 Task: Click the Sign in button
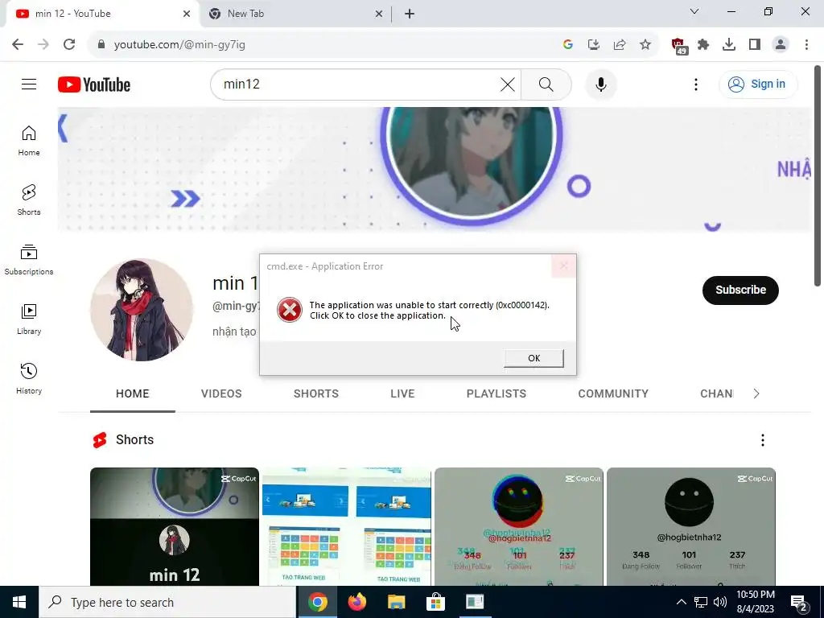tap(757, 84)
